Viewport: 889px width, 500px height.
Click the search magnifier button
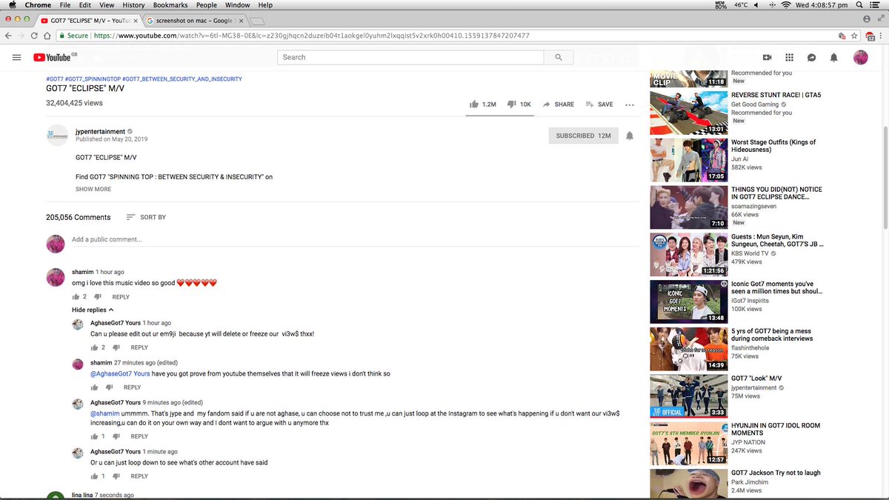(x=558, y=57)
